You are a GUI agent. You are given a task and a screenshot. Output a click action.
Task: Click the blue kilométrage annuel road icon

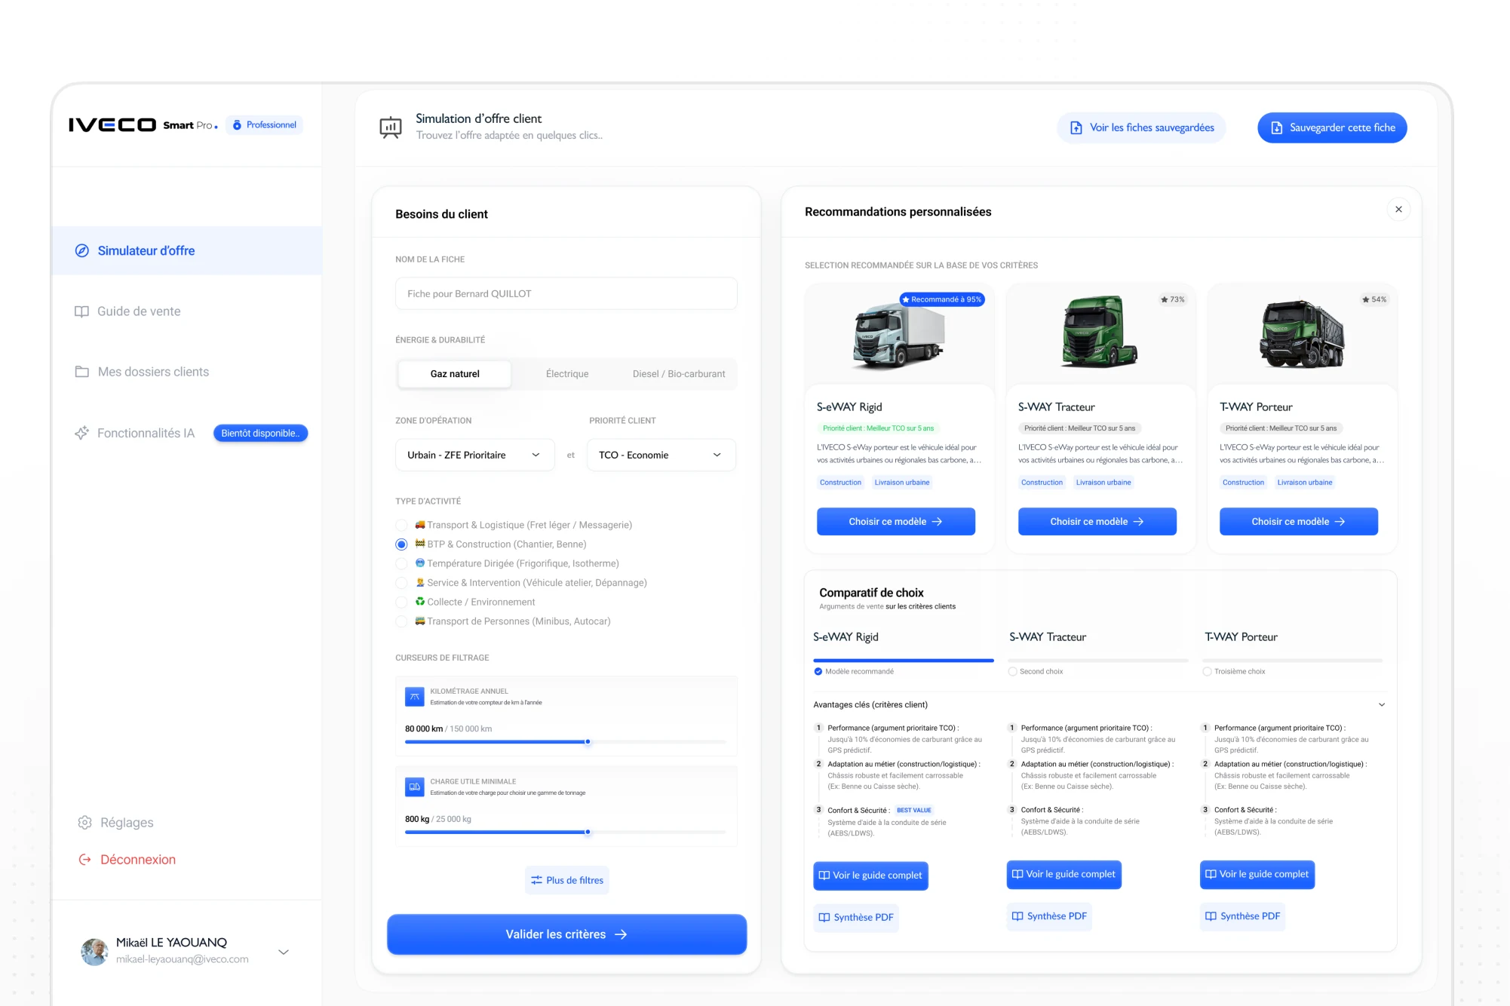(414, 696)
